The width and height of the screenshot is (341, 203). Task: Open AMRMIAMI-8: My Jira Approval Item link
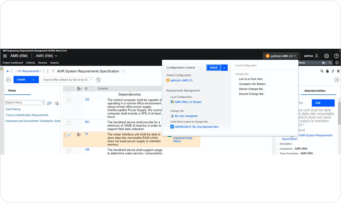[196, 127]
